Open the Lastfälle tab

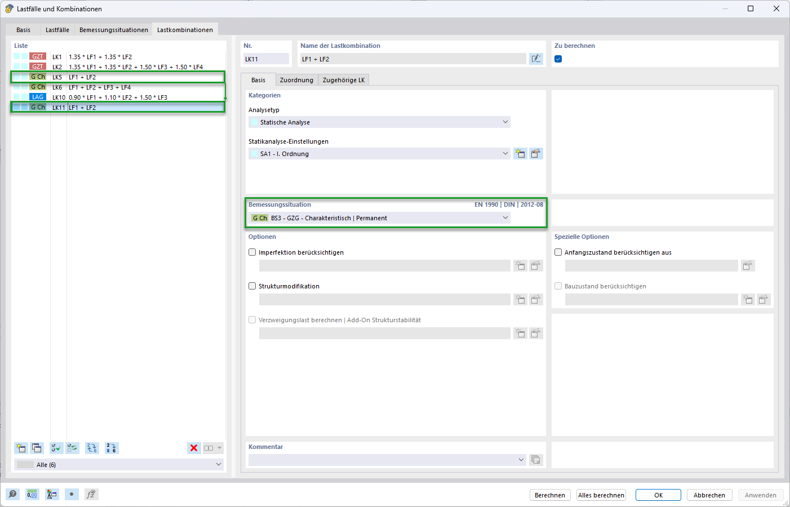pos(57,30)
